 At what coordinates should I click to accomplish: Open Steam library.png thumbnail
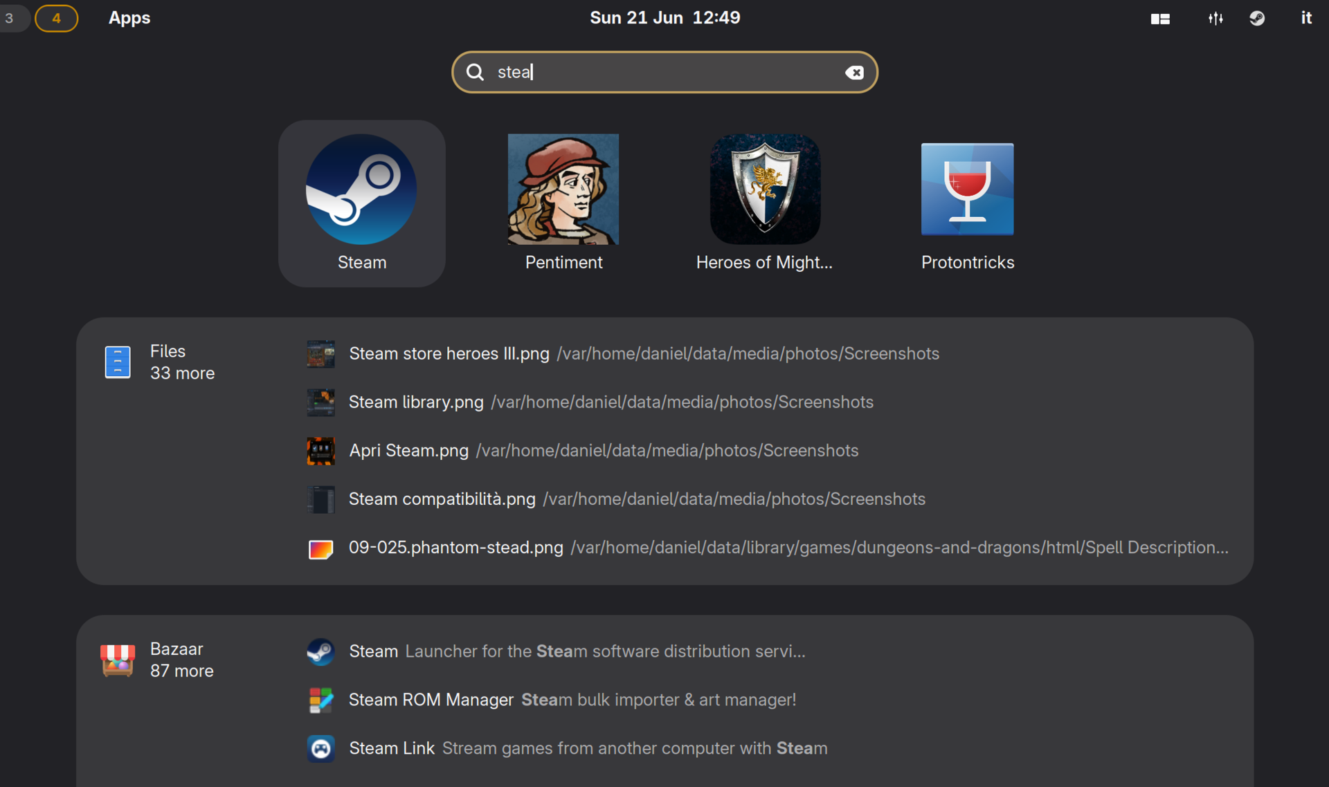320,402
